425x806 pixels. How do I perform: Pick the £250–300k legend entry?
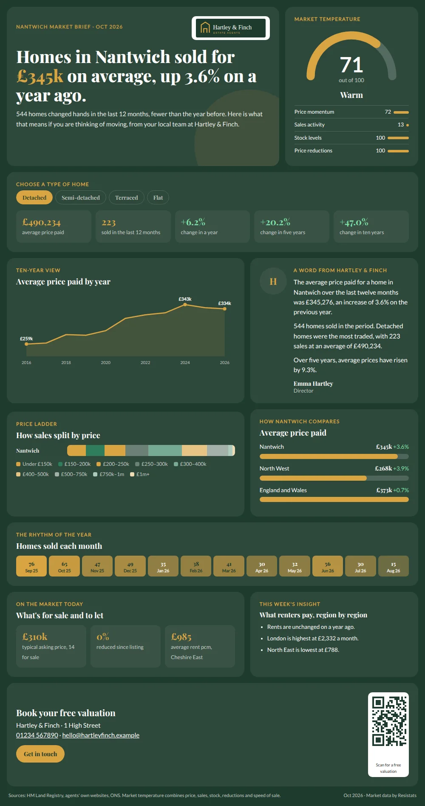pos(151,464)
